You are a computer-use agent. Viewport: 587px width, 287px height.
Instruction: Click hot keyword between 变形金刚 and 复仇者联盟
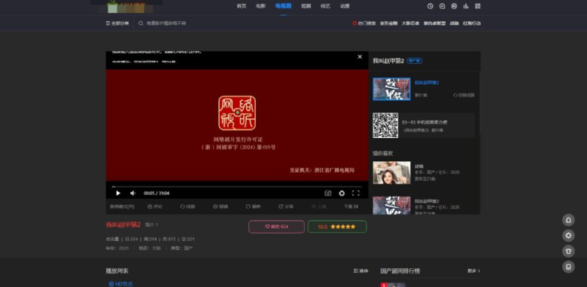pos(410,23)
